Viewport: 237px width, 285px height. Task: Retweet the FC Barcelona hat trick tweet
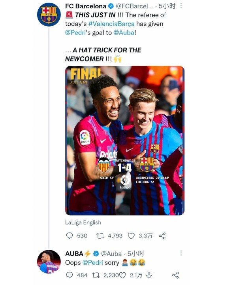(100, 236)
